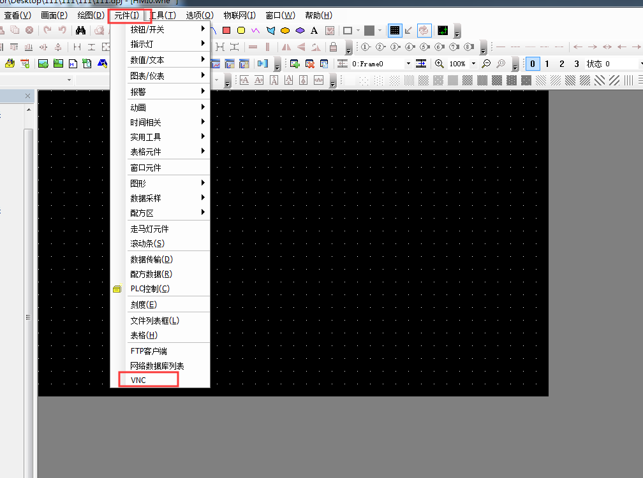This screenshot has height=478, width=643.
Task: Select the text 'A' tool
Action: (x=314, y=30)
